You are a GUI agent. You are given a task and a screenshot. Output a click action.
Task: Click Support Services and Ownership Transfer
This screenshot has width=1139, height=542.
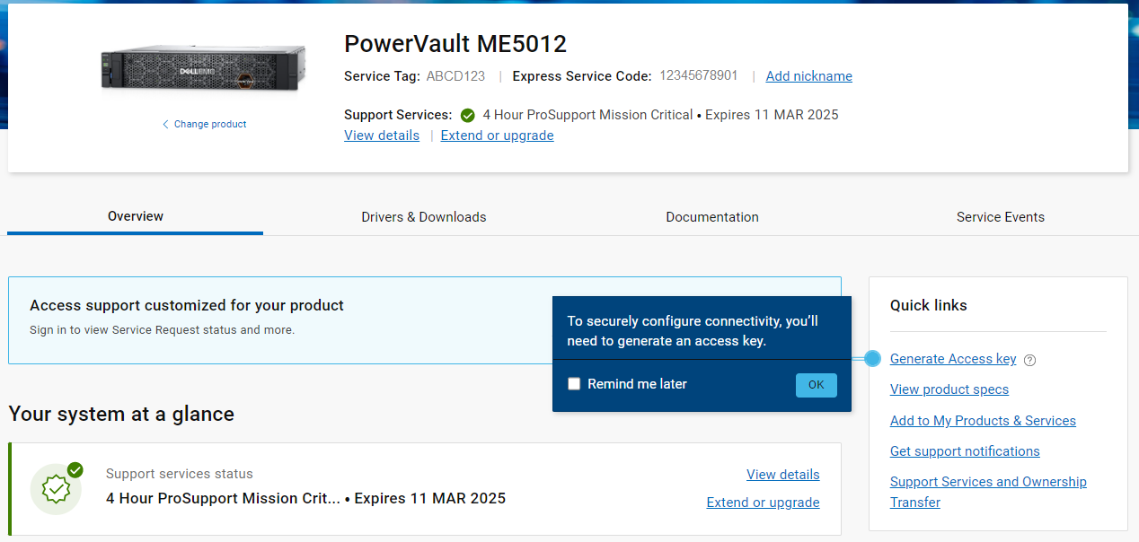click(987, 481)
